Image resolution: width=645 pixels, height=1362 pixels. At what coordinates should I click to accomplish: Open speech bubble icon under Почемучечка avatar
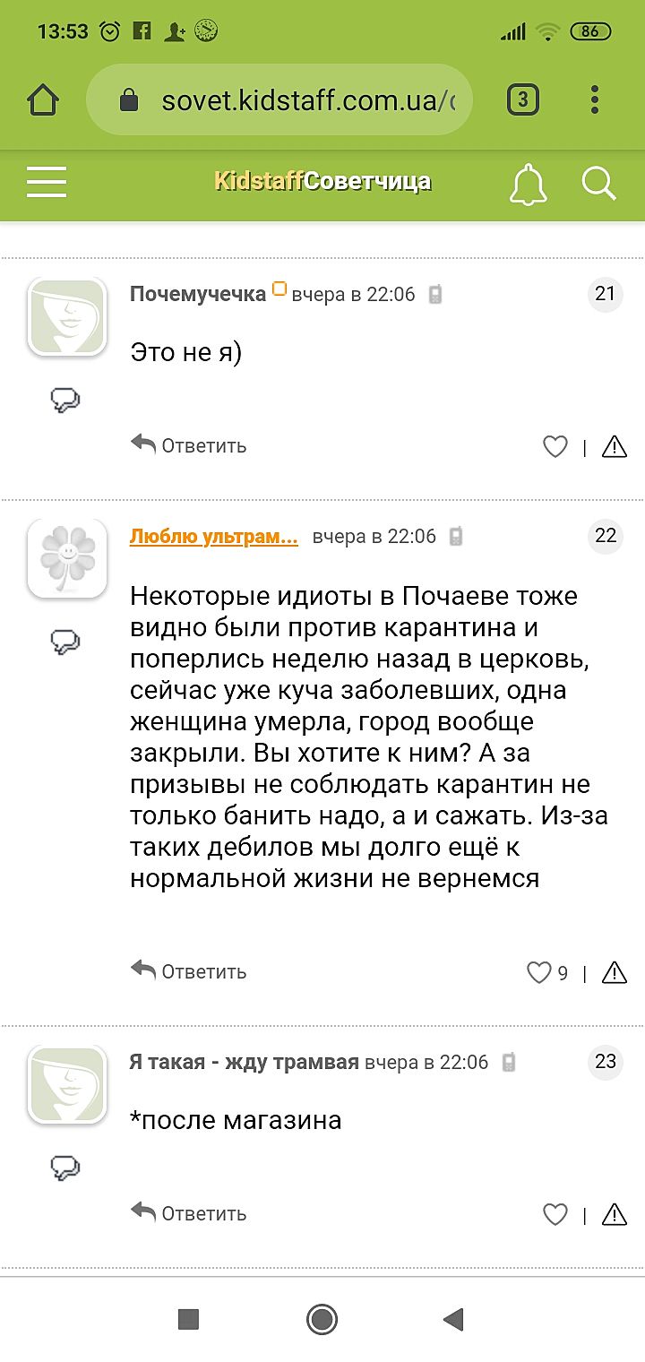pos(65,400)
